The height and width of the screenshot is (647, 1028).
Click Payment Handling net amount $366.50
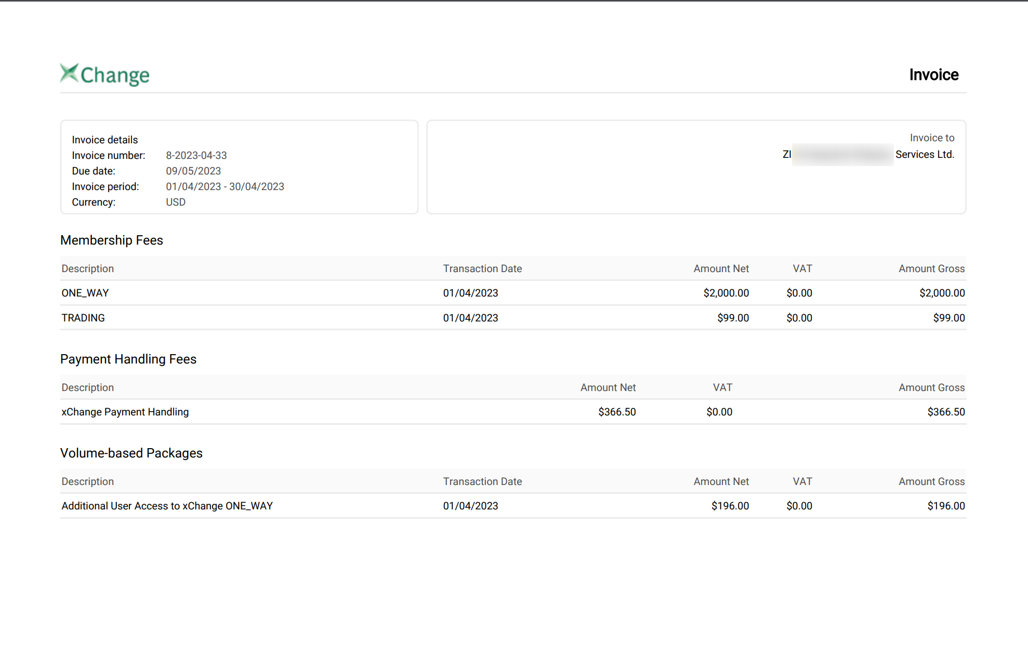[617, 412]
